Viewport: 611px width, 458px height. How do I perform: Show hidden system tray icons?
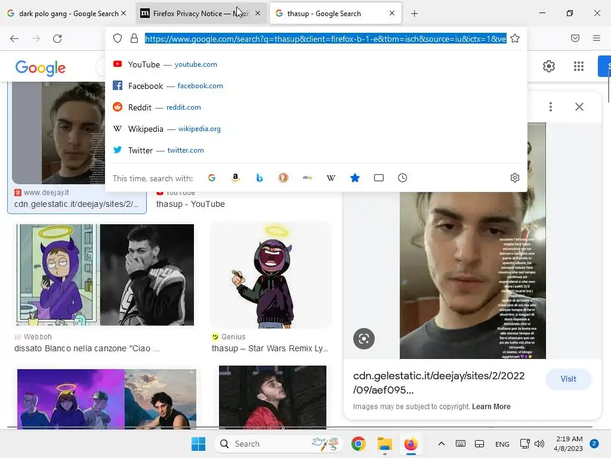pos(441,444)
